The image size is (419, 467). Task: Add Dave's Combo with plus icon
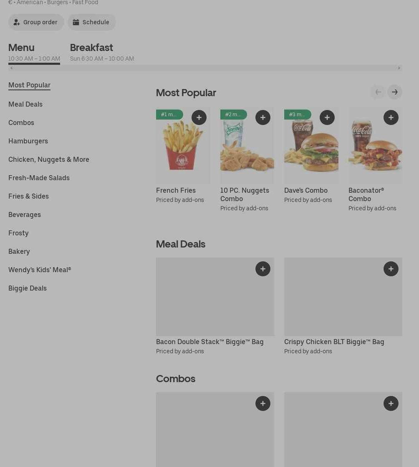327,117
